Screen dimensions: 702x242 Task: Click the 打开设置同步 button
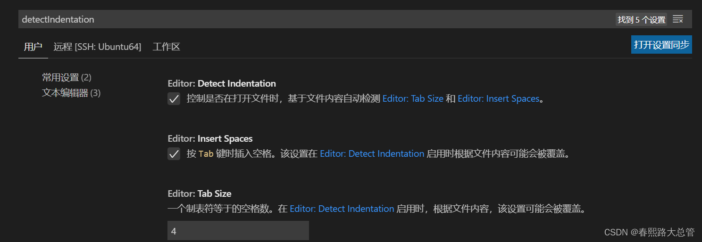pyautogui.click(x=661, y=45)
